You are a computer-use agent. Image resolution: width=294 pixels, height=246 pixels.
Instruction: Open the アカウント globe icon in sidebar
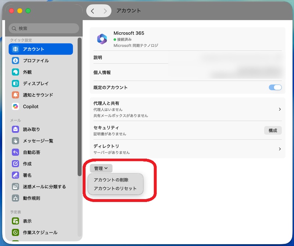pos(15,49)
